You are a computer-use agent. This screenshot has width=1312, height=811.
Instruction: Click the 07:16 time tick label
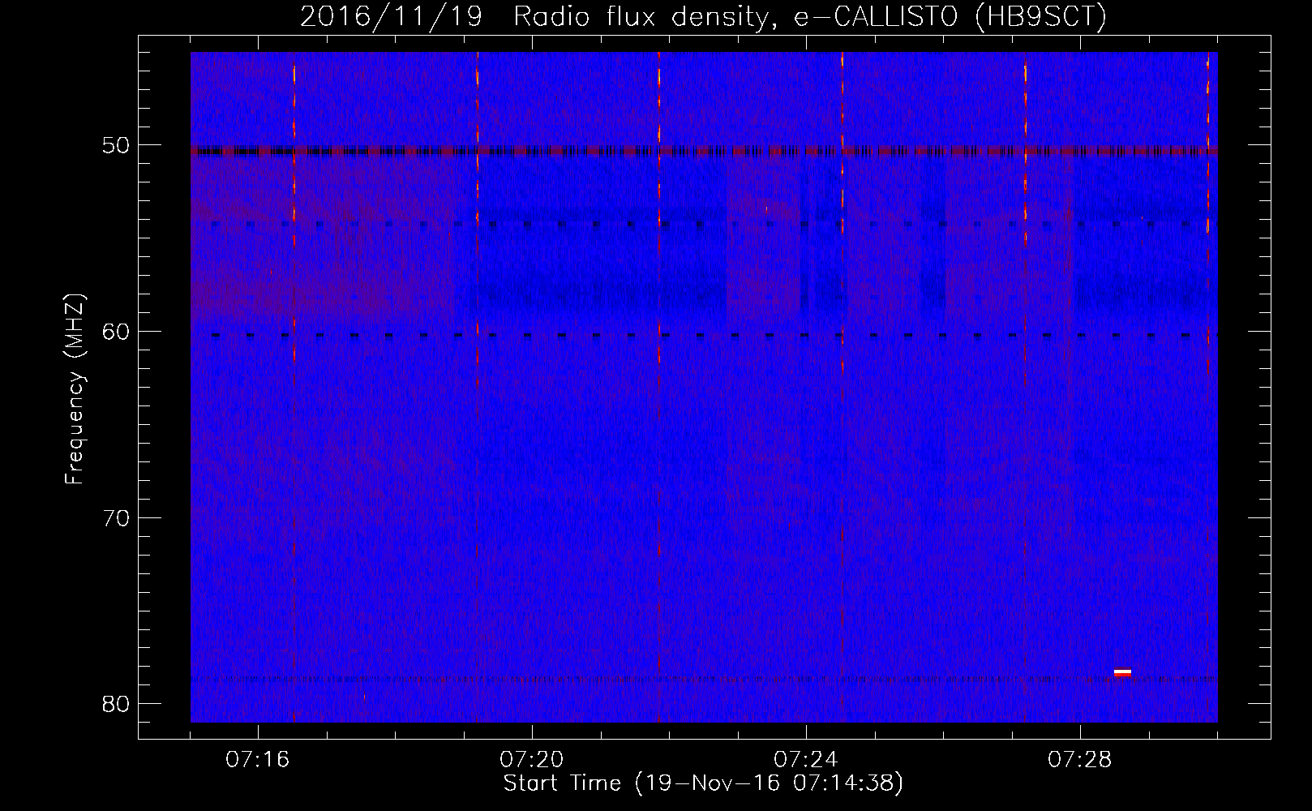coord(258,760)
